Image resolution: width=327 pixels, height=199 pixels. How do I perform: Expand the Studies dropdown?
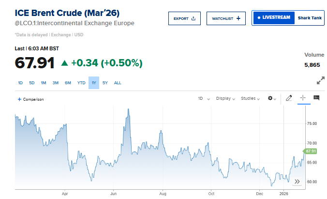251,98
